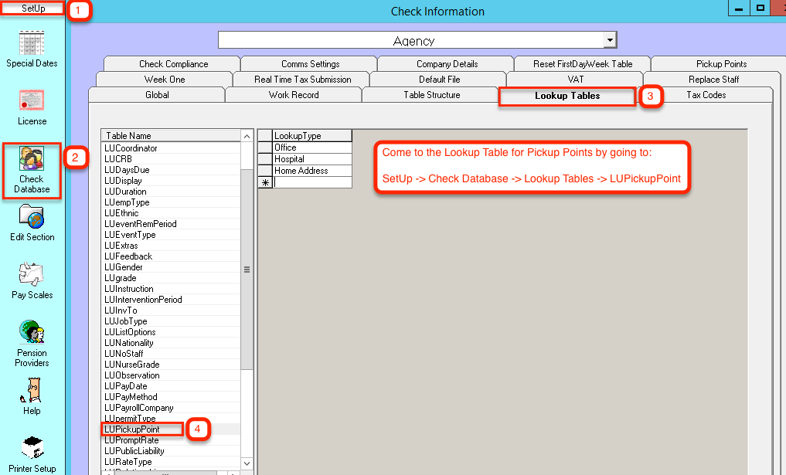Viewport: 786px width, 475px height.
Task: Open the Printer Setup icon
Action: pyautogui.click(x=32, y=449)
